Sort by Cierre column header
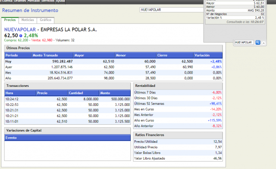This screenshot has width=276, height=169. point(175,55)
